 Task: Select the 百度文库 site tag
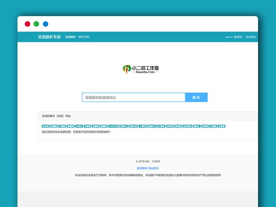point(133,126)
